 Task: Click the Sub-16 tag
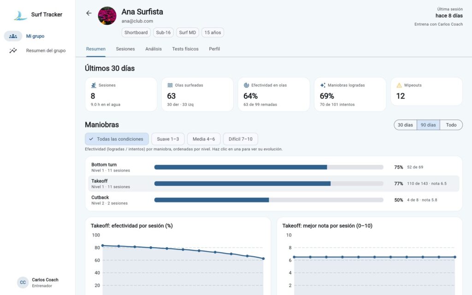point(164,33)
